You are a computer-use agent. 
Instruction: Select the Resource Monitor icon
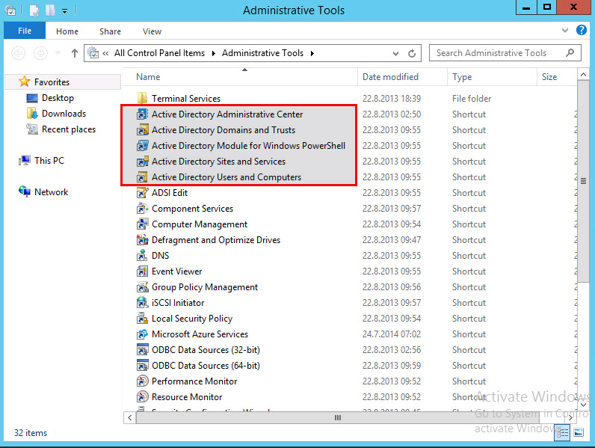[x=142, y=396]
